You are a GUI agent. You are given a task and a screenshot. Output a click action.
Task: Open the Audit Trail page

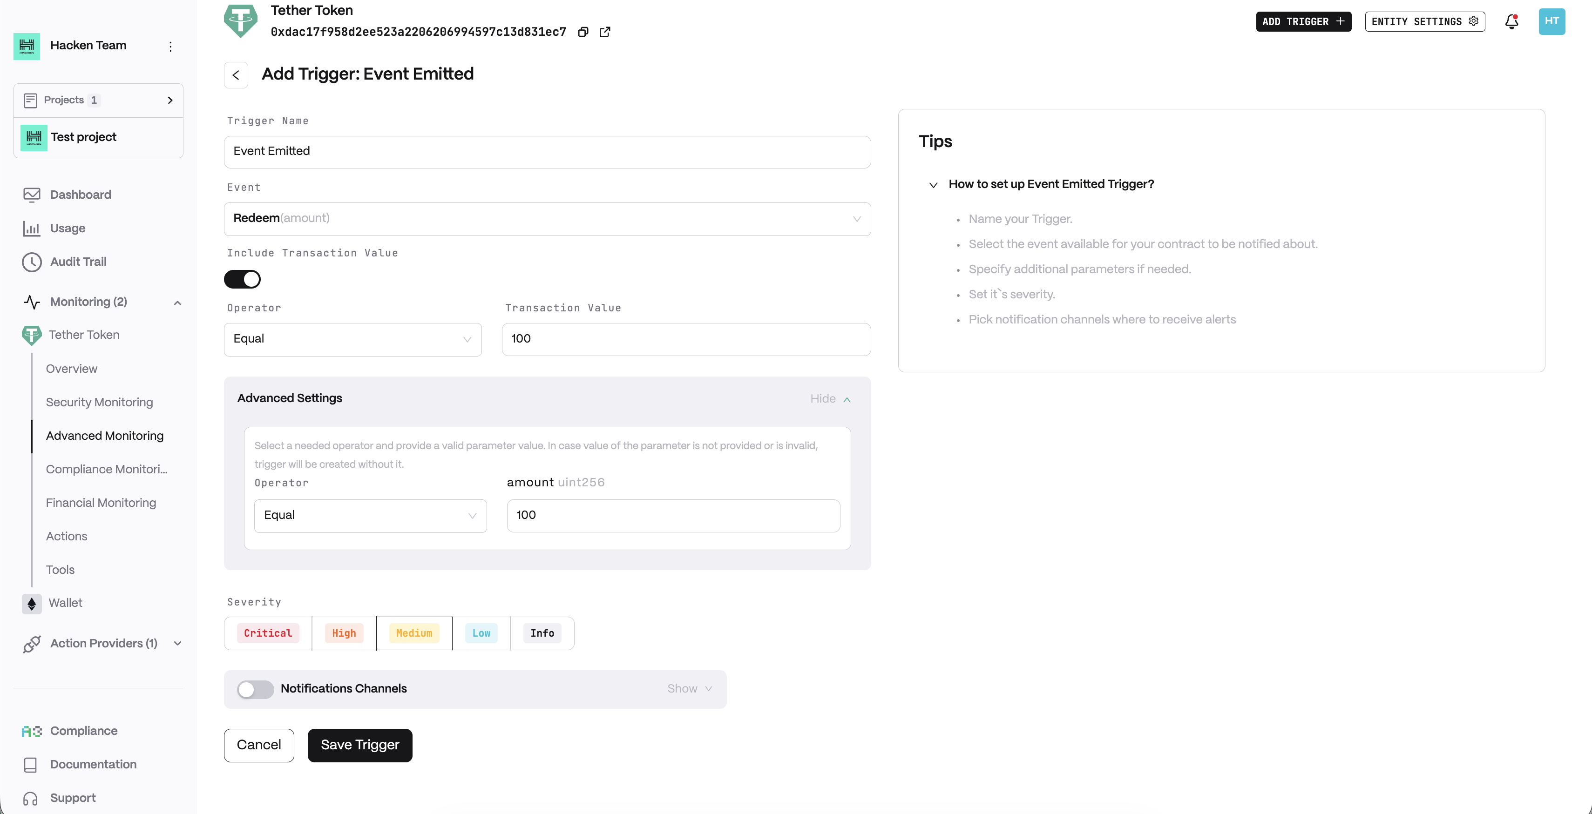[78, 262]
